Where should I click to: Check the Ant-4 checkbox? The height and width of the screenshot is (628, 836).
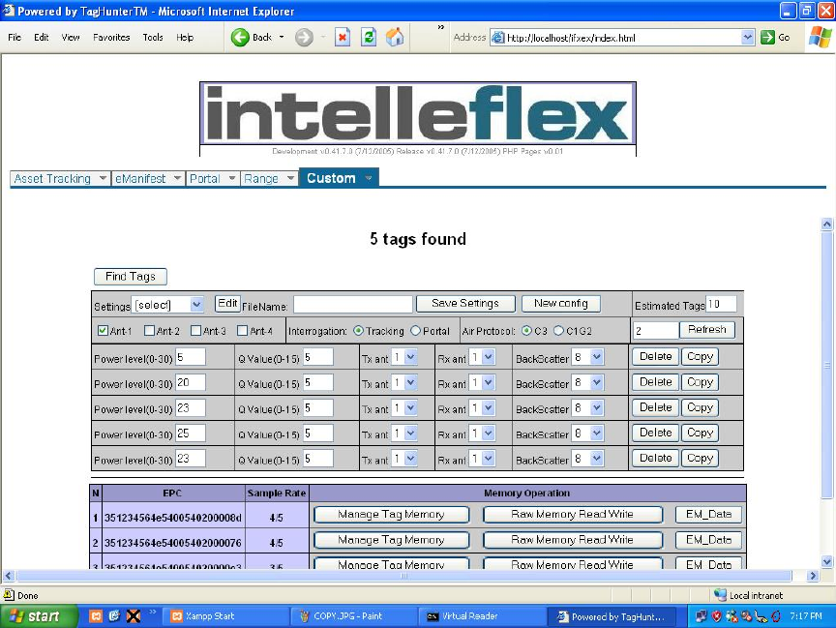tap(242, 331)
